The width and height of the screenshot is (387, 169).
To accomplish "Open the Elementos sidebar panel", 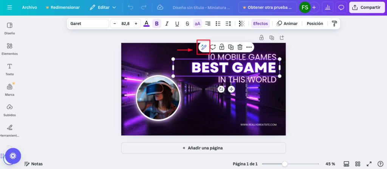I will click(x=9, y=49).
